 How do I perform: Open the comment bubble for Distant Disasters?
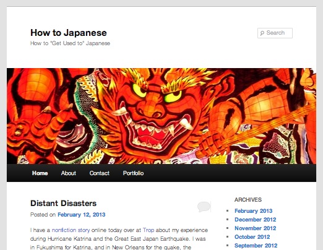(204, 207)
